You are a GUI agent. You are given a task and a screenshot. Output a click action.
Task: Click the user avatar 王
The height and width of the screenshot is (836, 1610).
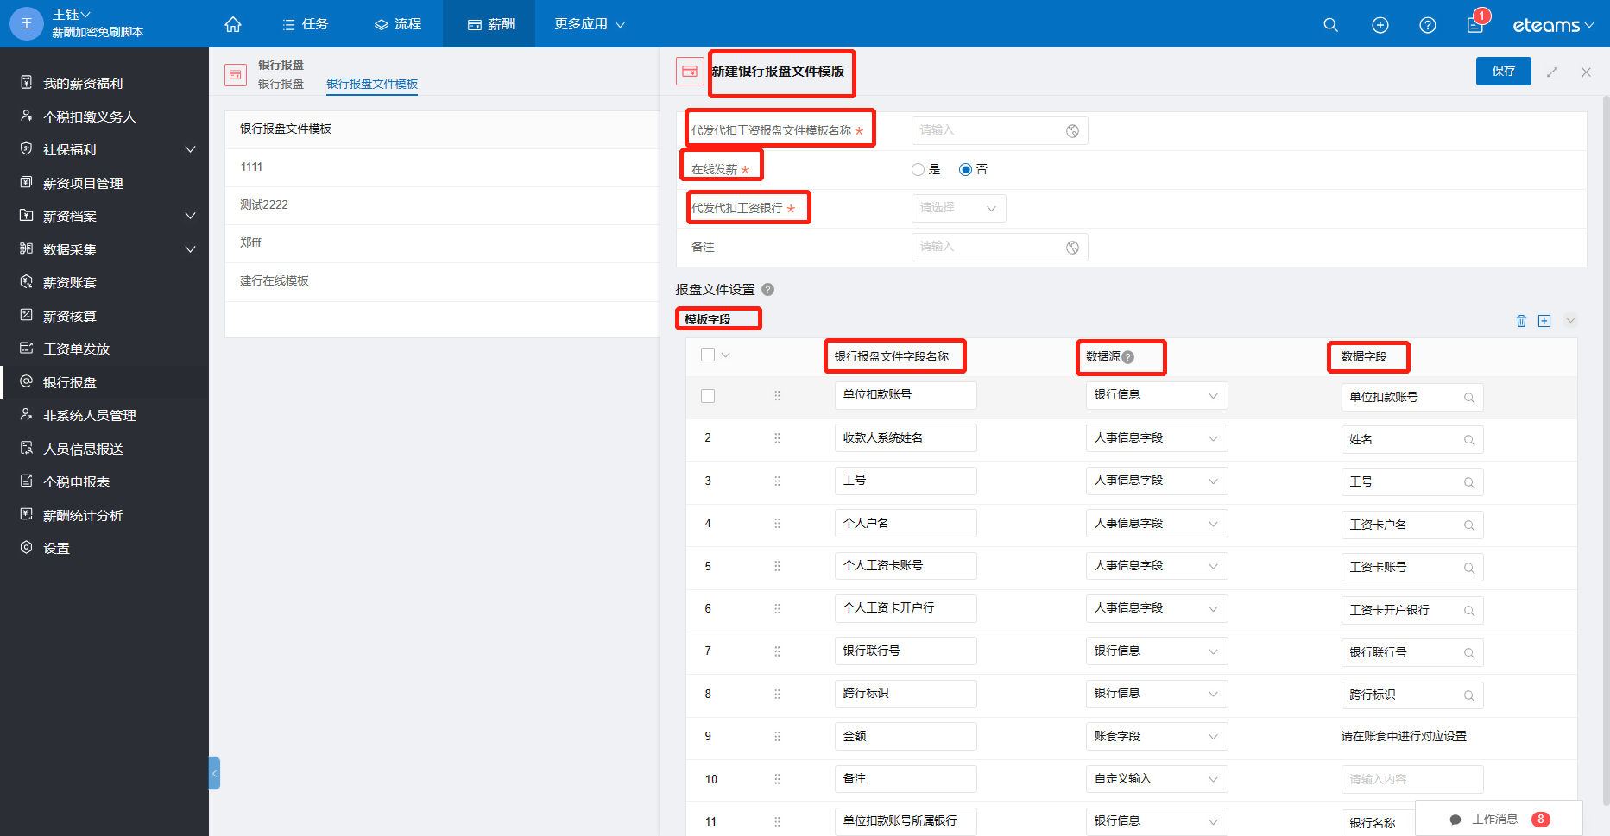coord(27,23)
